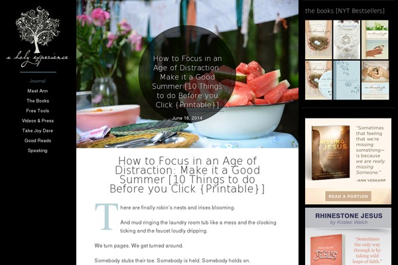Click the circular post title overlay on the photo
The width and height of the screenshot is (398, 265).
pos(187,74)
